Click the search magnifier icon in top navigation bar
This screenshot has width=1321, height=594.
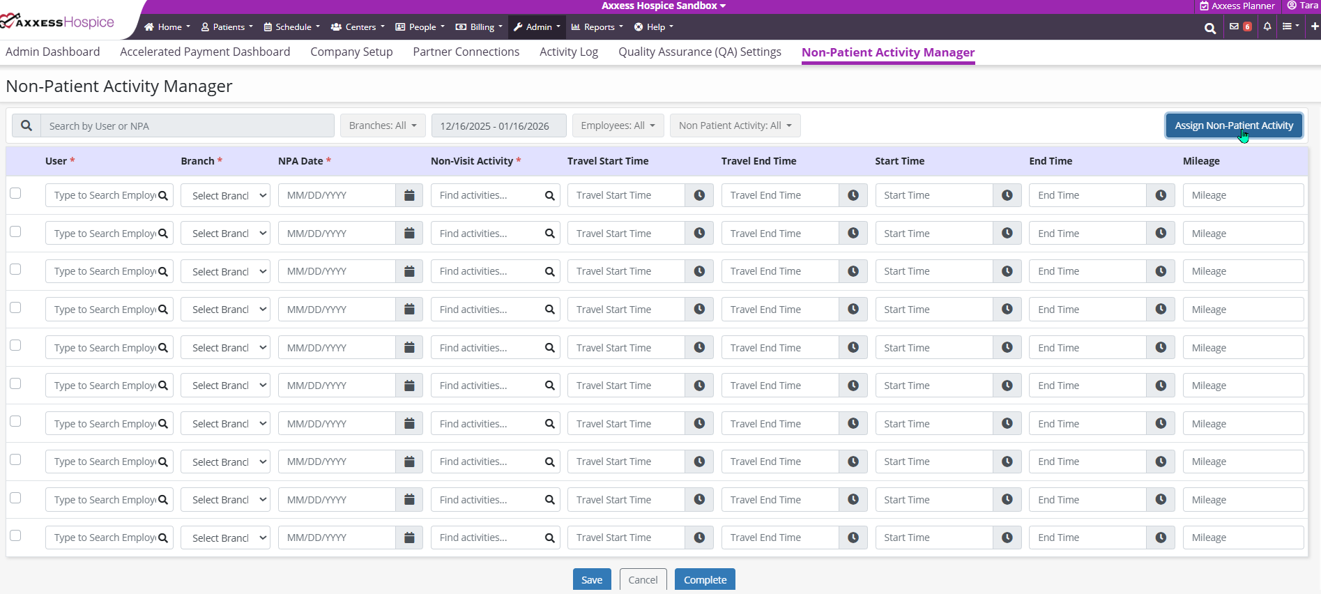[x=1209, y=28]
